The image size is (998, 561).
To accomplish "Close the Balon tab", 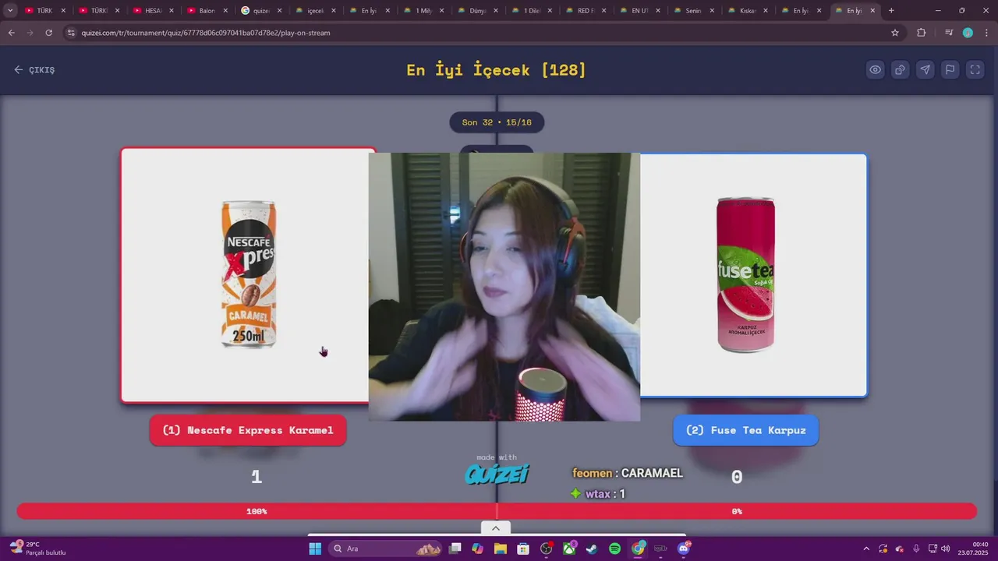I will point(225,11).
